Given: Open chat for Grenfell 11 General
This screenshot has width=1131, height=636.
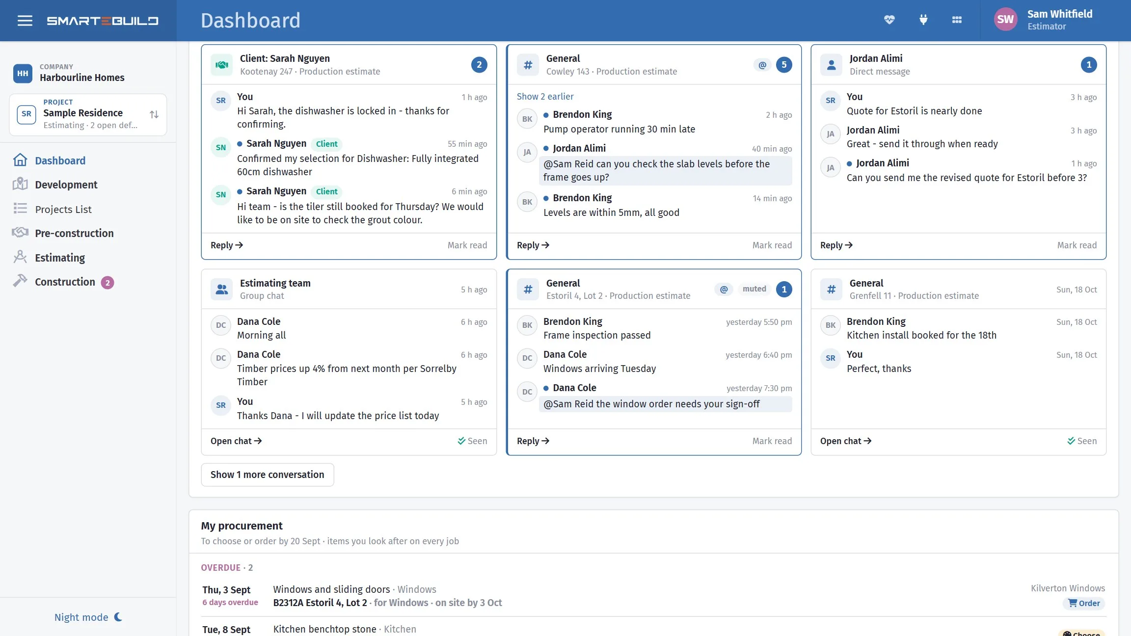Looking at the screenshot, I should [x=846, y=441].
